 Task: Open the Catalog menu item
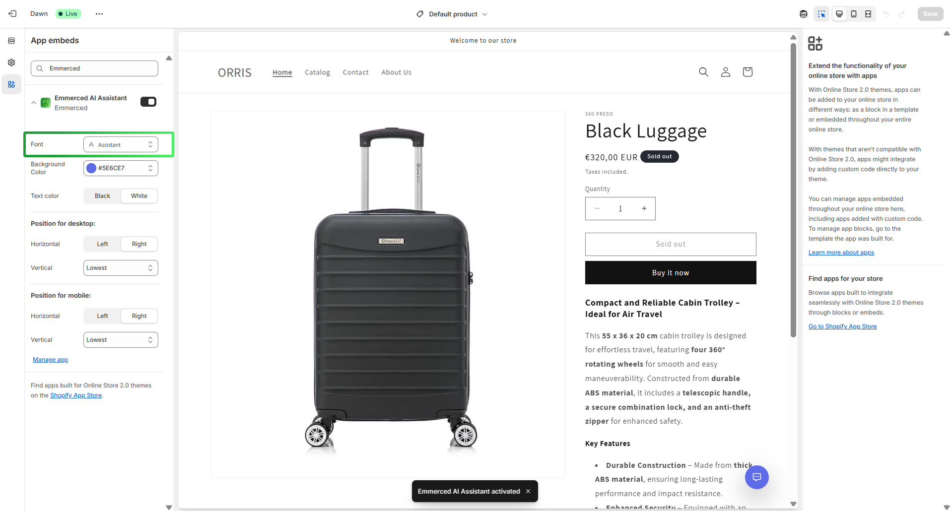click(x=317, y=72)
